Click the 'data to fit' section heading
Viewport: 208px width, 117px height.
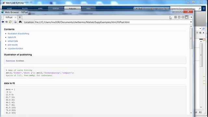click(x=9, y=83)
